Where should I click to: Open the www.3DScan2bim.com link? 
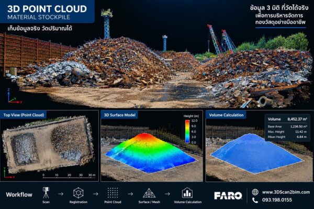[x=286, y=192]
